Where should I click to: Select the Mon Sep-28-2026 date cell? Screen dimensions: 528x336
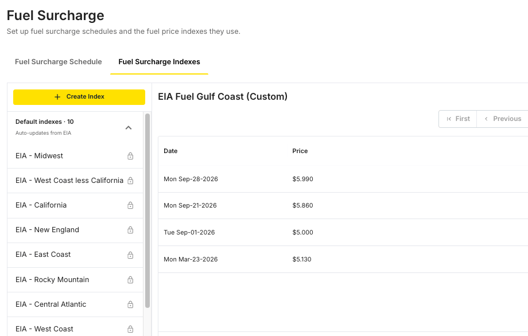(x=191, y=179)
